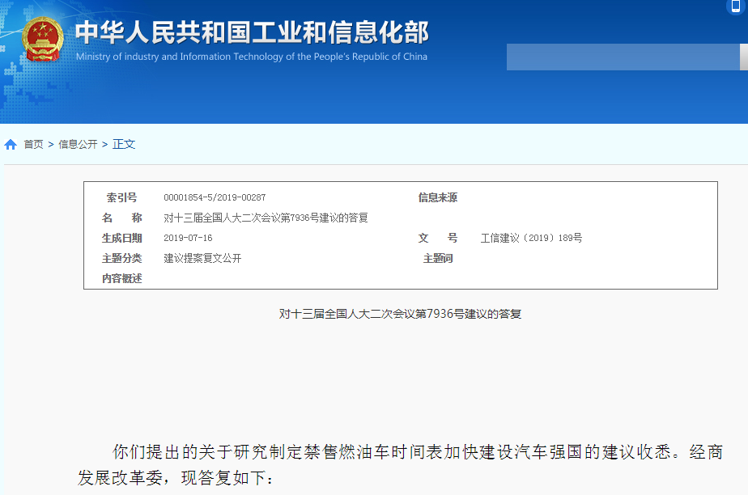Click the 内容概述 label
The image size is (748, 495).
click(x=121, y=279)
